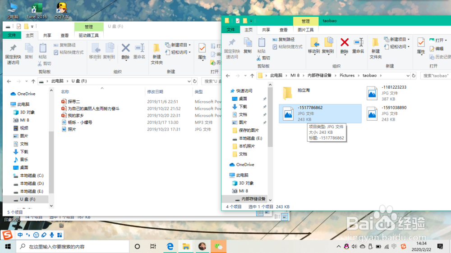
Task: Open 图片工具 tab in taobao window
Action: coord(305,30)
